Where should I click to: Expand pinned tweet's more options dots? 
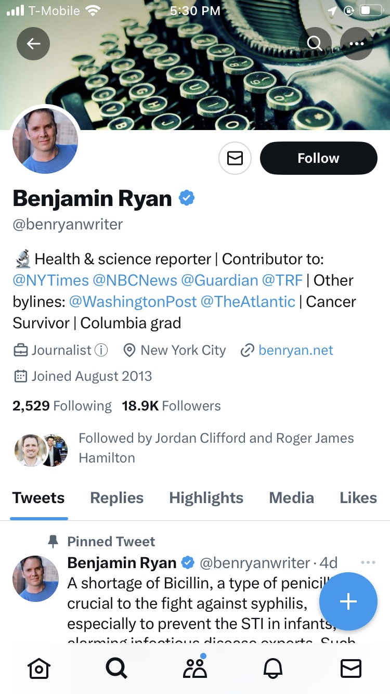click(368, 562)
